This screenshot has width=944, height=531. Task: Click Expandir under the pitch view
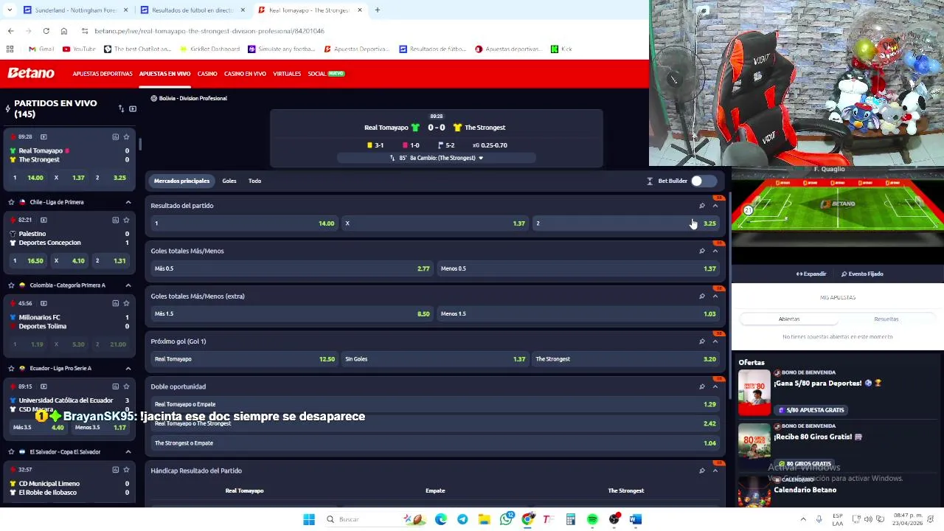tap(811, 274)
